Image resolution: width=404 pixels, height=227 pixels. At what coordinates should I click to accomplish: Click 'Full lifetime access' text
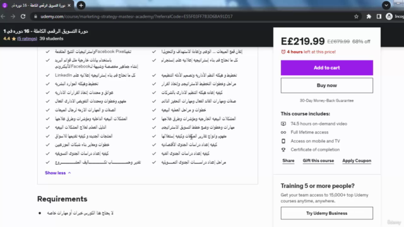coord(309,132)
